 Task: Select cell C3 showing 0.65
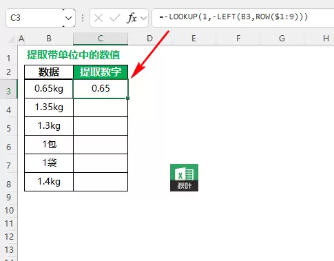coord(101,89)
